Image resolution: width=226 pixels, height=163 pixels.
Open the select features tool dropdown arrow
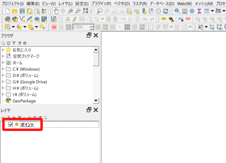pyautogui.click(x=14, y=27)
